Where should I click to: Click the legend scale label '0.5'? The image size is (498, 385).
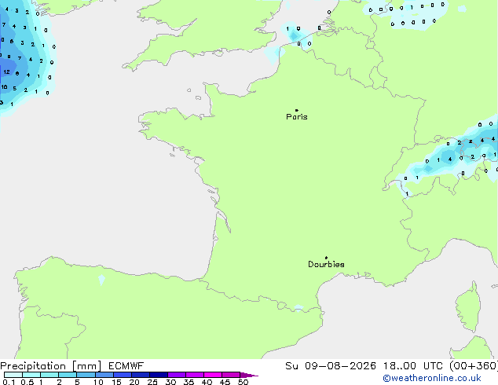[27, 382]
